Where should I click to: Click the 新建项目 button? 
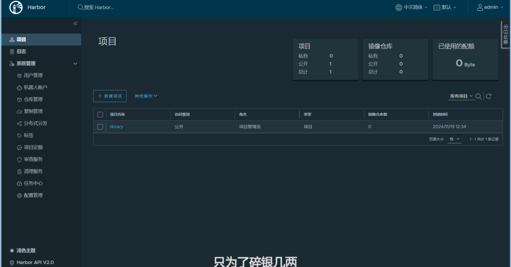(x=110, y=96)
